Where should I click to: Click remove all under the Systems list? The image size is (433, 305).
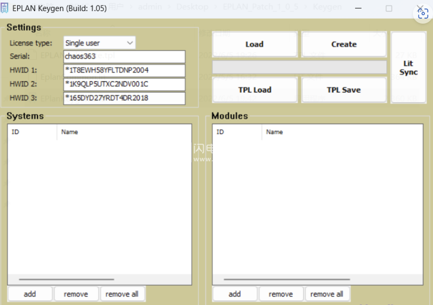(x=122, y=294)
